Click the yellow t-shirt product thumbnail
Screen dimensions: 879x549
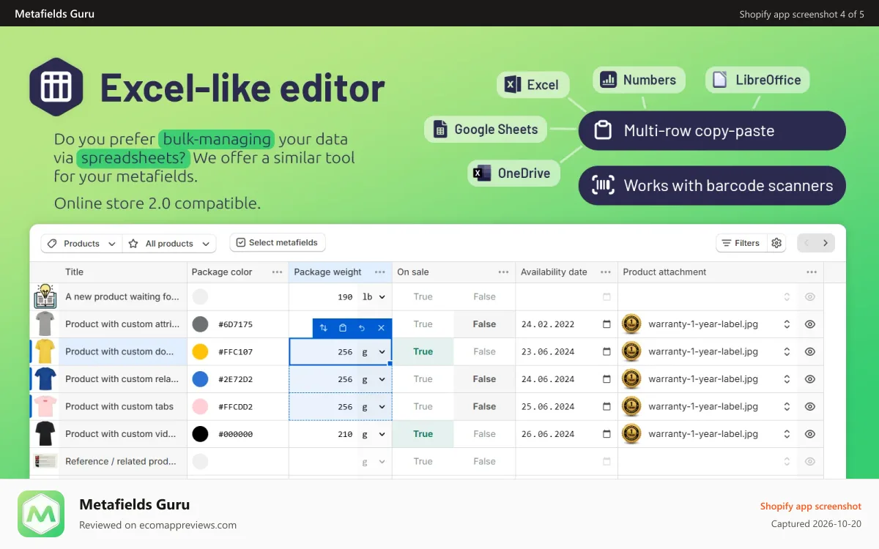(45, 351)
